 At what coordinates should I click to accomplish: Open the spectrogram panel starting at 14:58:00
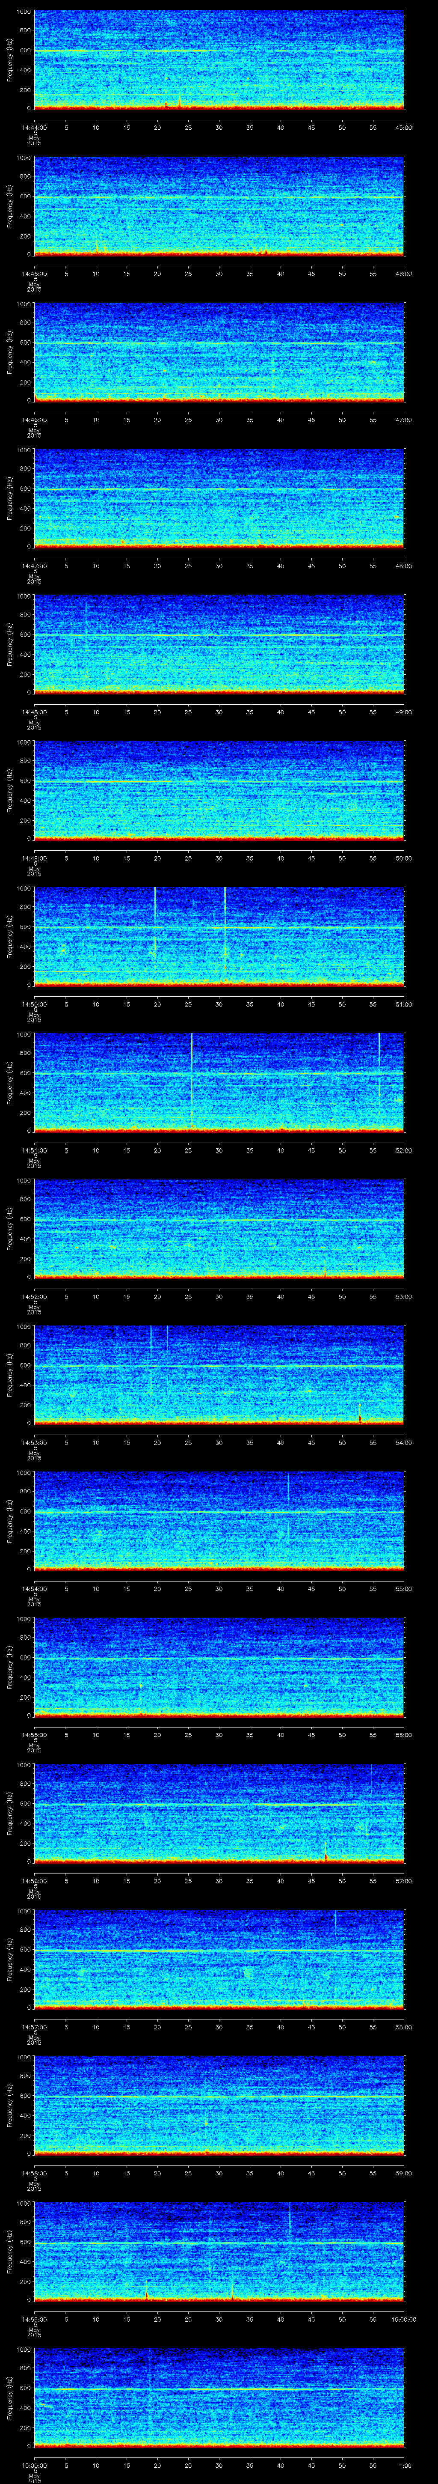pyautogui.click(x=219, y=2106)
